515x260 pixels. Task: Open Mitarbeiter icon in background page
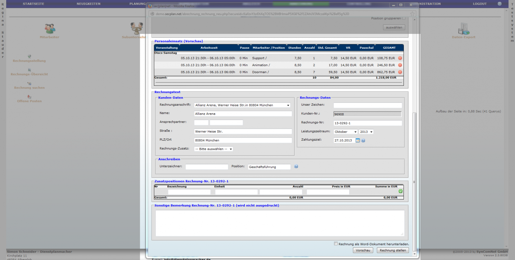[50, 28]
